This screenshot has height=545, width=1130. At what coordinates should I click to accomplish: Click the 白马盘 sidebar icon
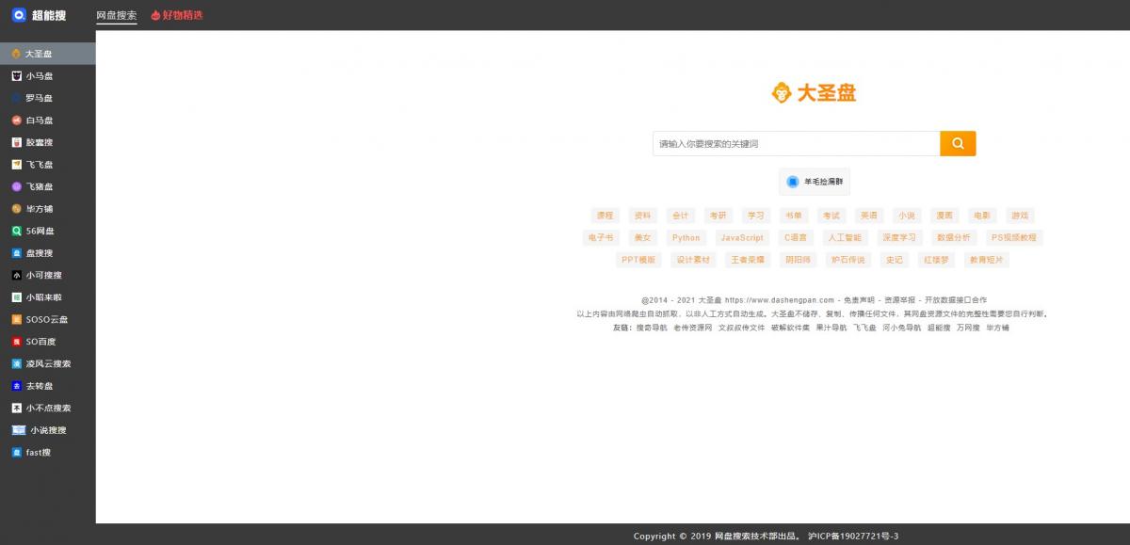16,120
